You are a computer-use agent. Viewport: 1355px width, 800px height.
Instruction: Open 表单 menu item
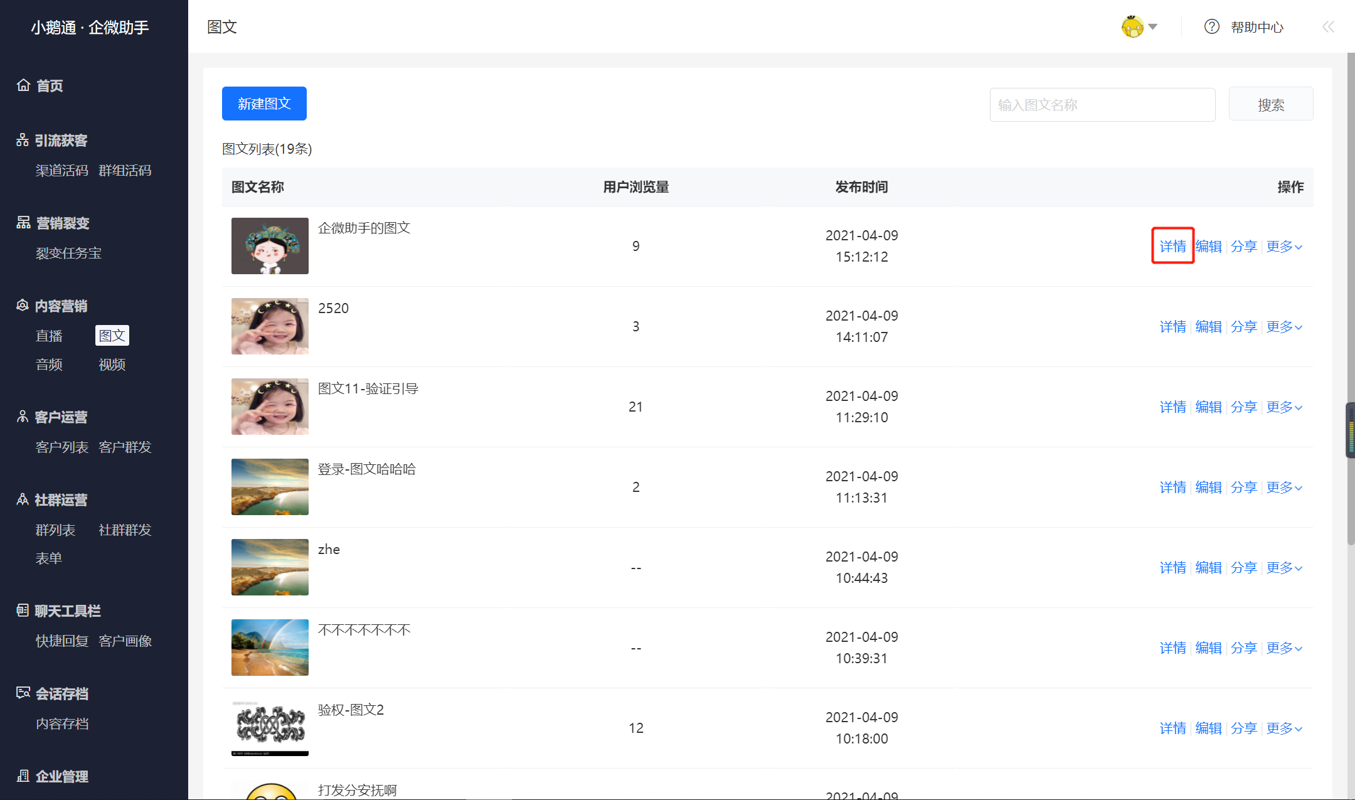click(x=49, y=558)
